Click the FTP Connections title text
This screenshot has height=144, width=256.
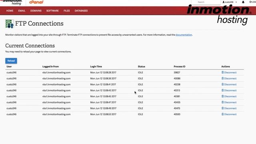[x=39, y=24]
